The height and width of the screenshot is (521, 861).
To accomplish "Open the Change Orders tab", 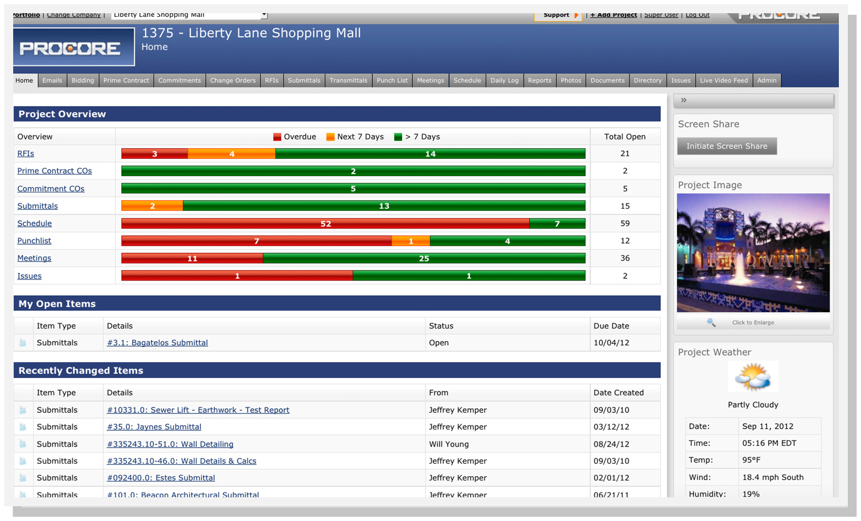I will 233,80.
